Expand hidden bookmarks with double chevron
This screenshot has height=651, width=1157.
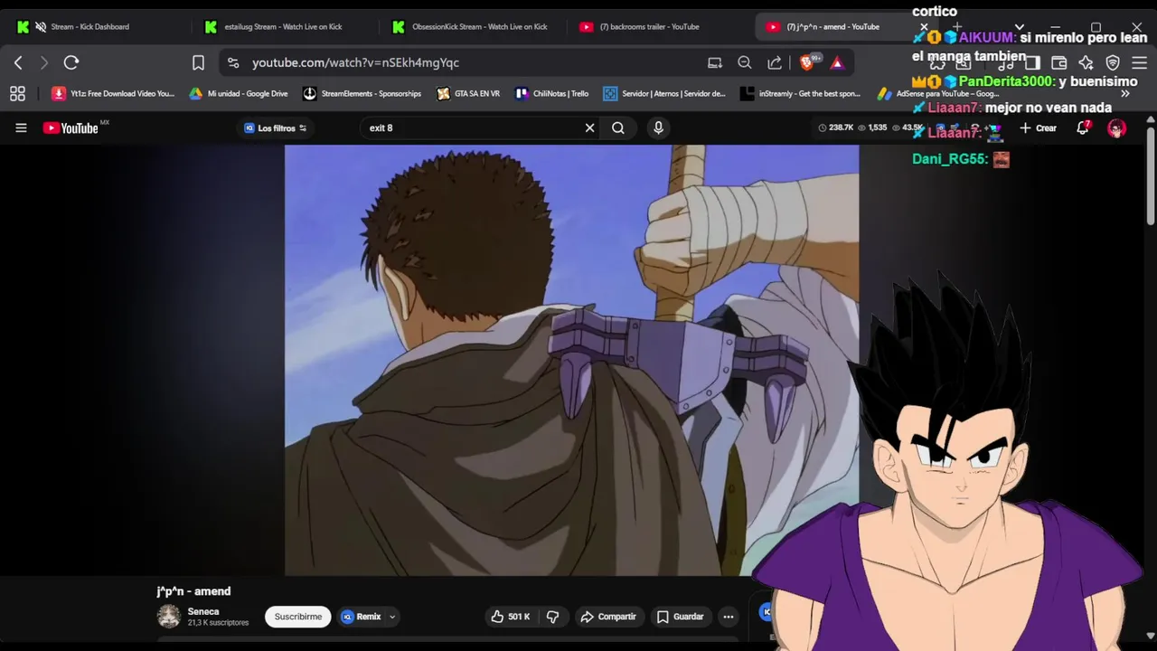[x=1125, y=93]
